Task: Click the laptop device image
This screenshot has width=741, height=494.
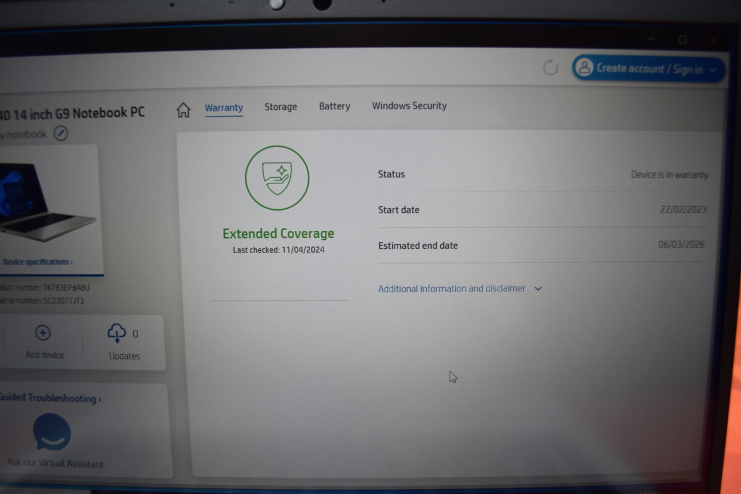Action: coord(48,204)
